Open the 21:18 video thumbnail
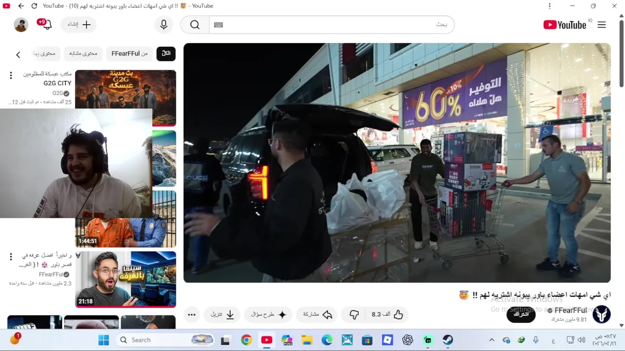The image size is (625, 351). tap(125, 279)
